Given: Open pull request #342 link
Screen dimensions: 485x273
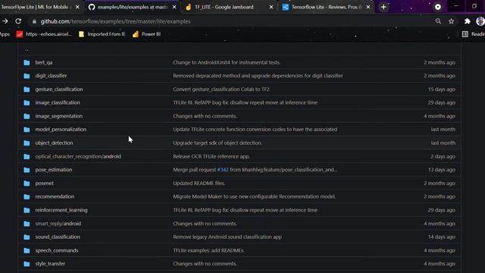Looking at the screenshot, I should click(x=223, y=170).
